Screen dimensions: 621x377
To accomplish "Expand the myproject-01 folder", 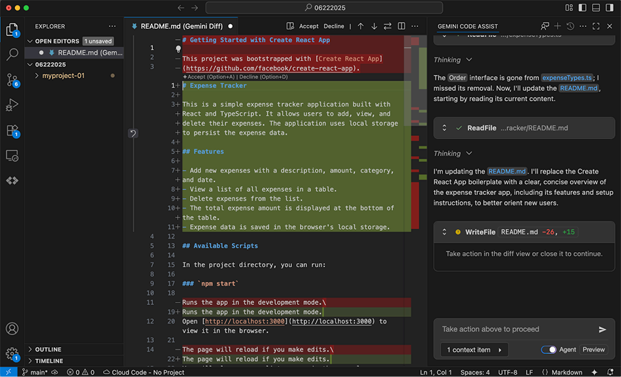I will point(63,76).
